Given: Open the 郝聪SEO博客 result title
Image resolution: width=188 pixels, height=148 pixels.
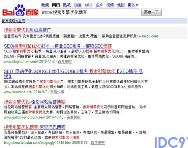Looking at the screenshot, I should coord(58,46).
